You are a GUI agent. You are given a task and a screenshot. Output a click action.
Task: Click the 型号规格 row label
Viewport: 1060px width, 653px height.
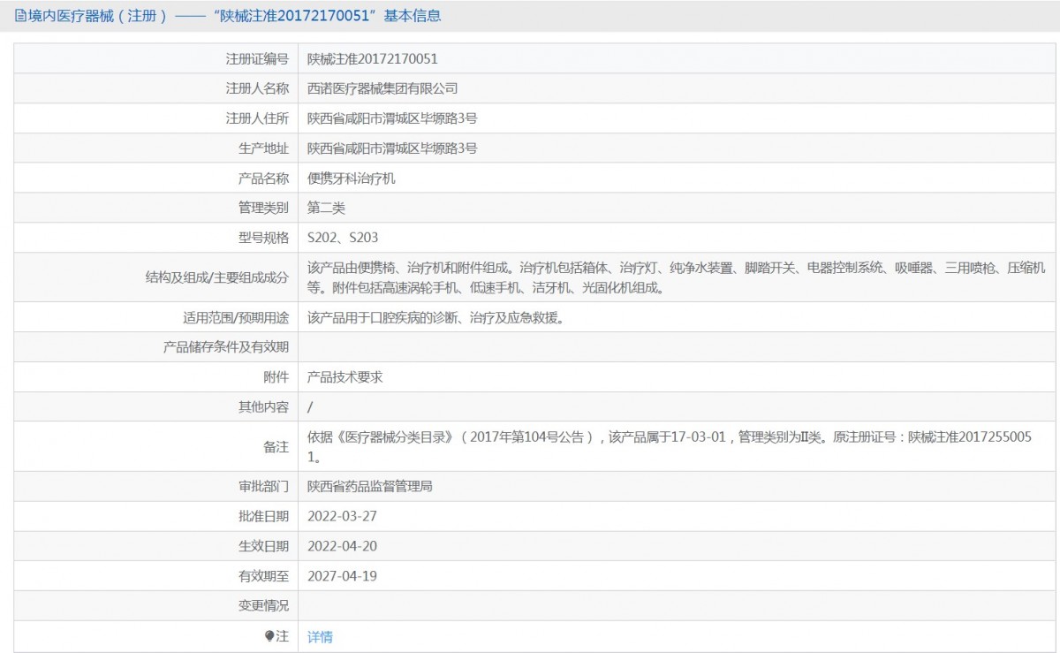coord(263,238)
